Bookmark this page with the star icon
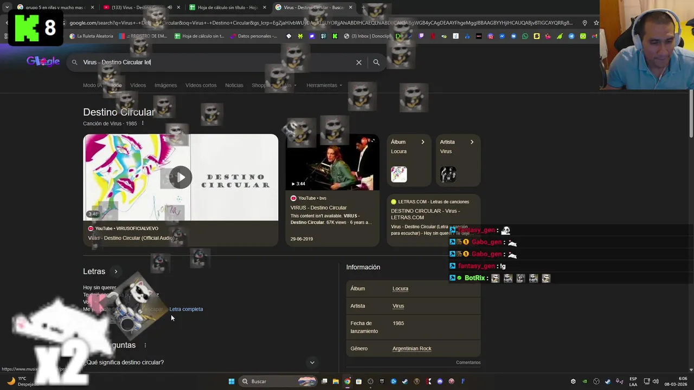 click(596, 23)
